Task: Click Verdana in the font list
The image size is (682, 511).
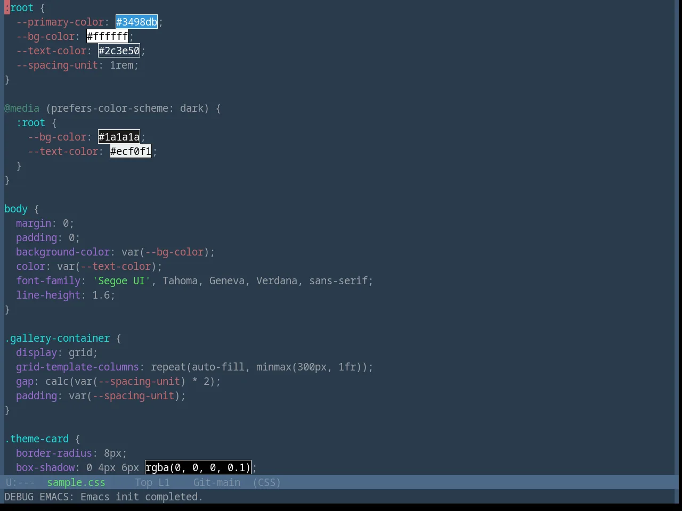Action: click(x=277, y=281)
